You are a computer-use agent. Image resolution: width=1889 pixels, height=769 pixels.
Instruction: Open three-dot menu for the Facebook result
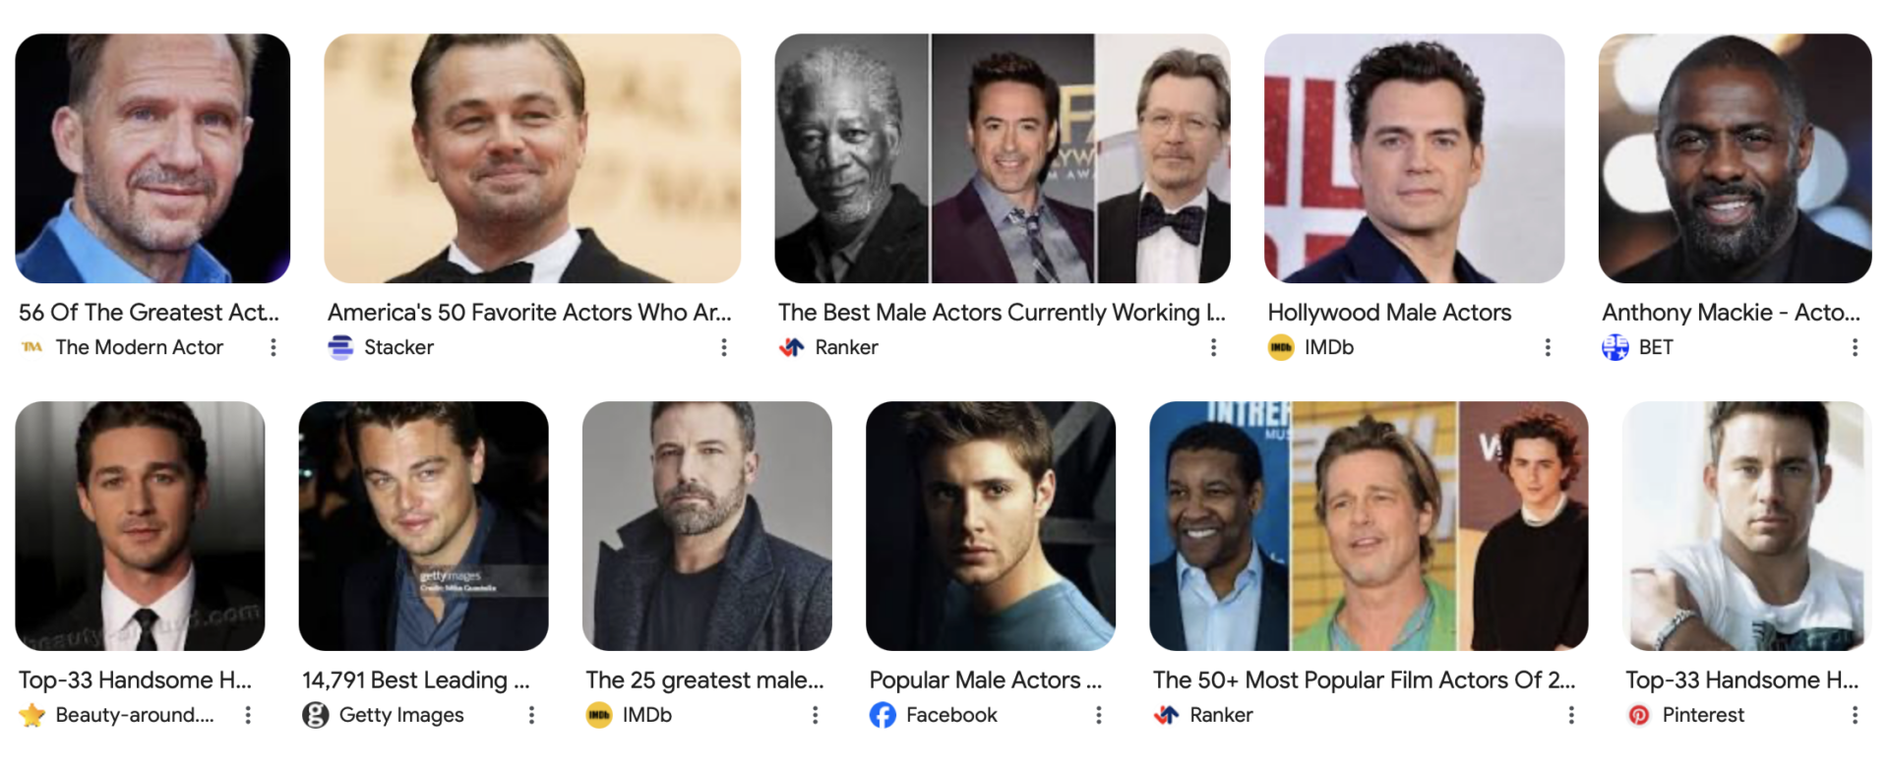tap(1099, 715)
